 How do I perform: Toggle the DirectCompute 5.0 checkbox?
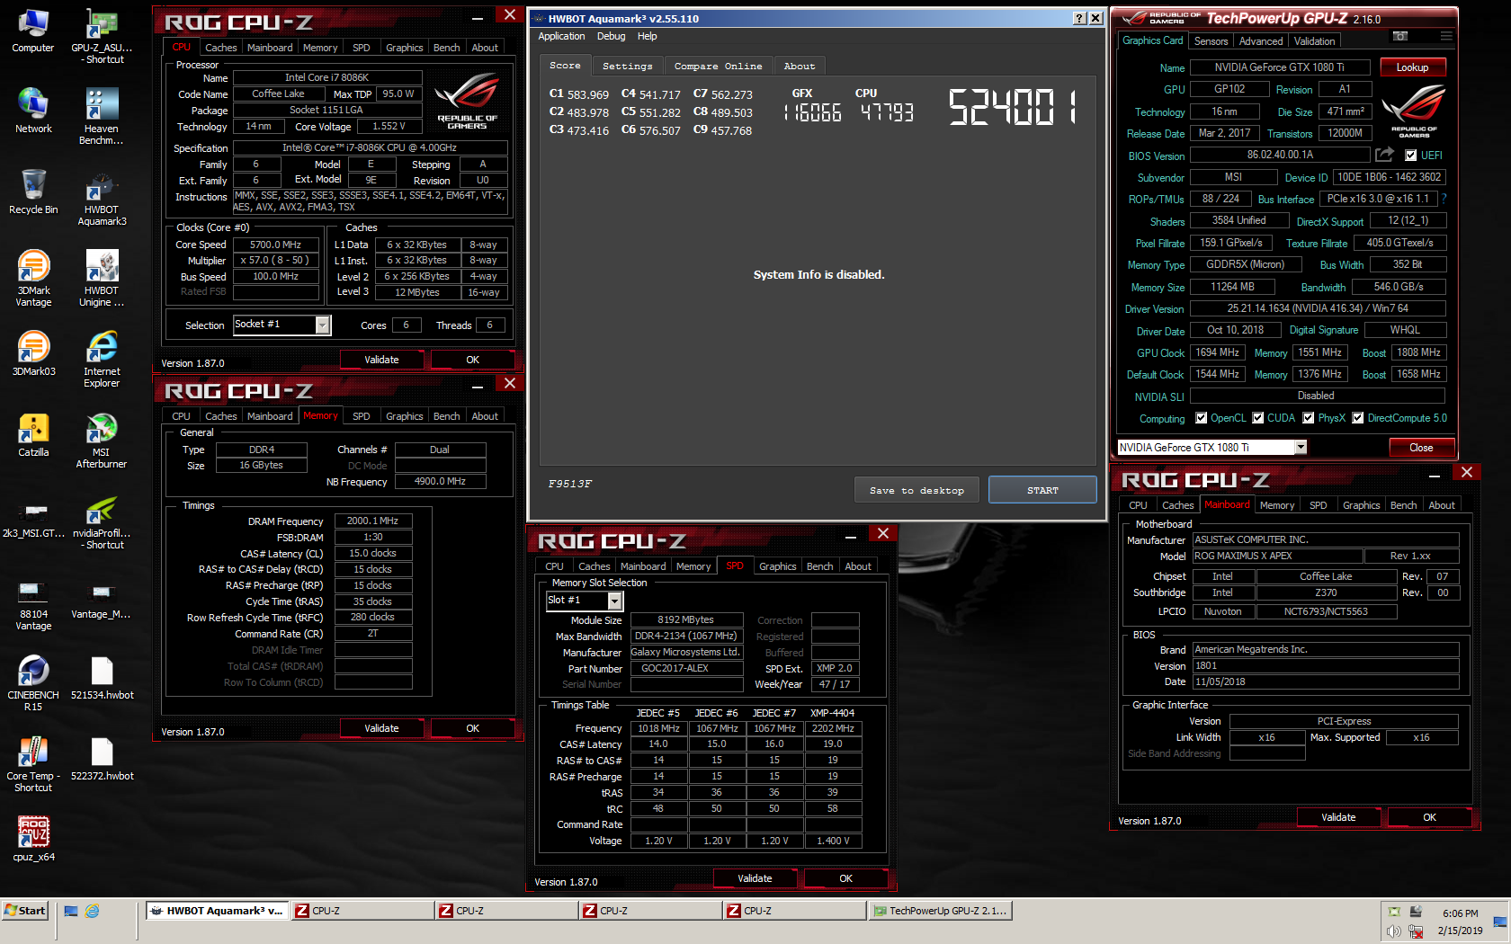coord(1358,418)
